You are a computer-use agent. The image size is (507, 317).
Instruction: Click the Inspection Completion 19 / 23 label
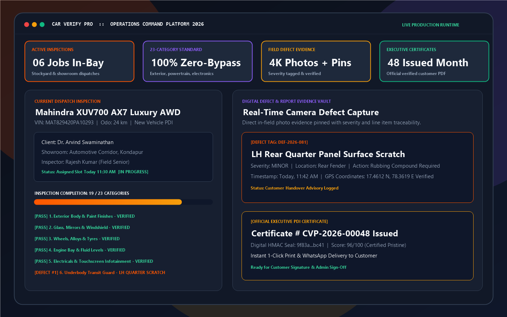82,193
